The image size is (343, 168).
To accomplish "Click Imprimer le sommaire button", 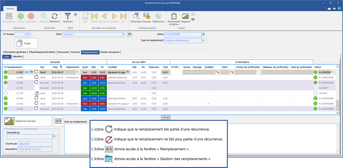I will (27, 121).
